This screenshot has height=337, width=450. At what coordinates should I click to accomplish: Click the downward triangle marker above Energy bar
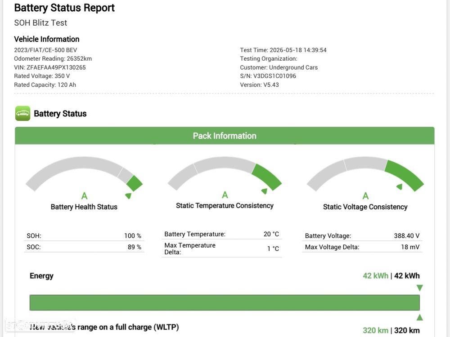tap(419, 288)
